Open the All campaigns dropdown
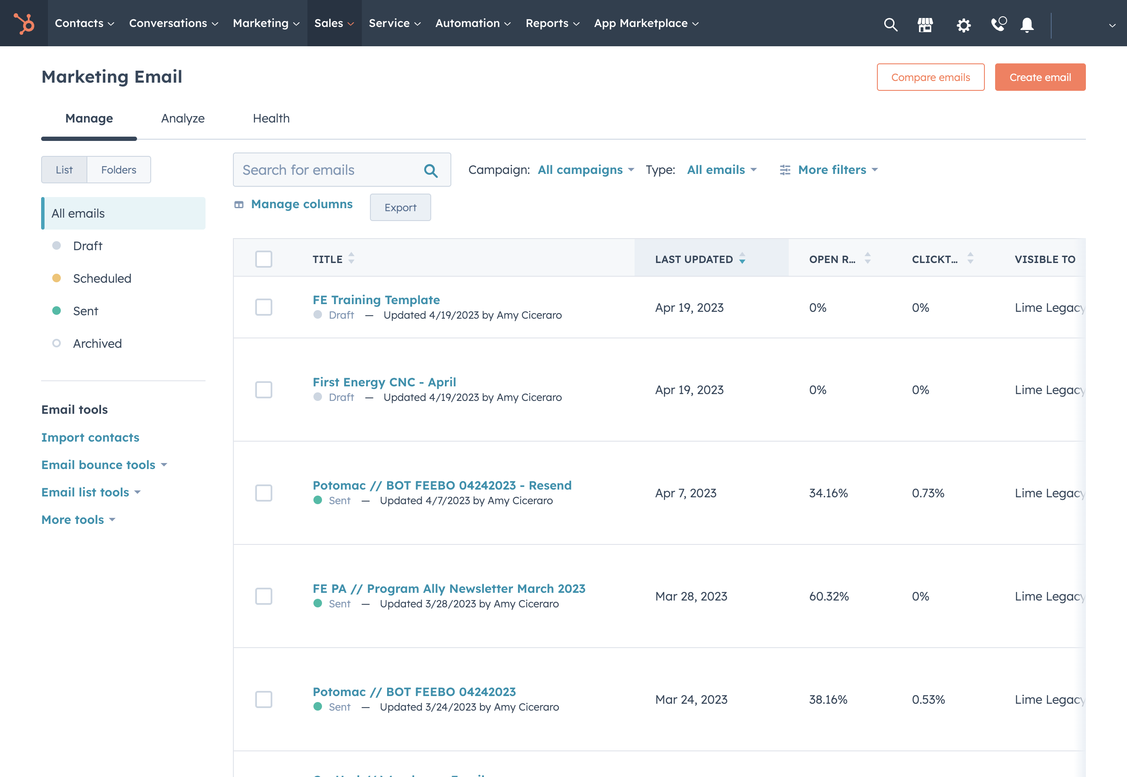The image size is (1127, 777). (x=585, y=170)
